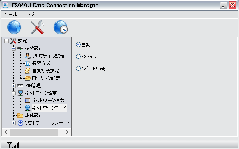This screenshot has width=239, height=149.
Task: Select 接続方式 in the tree
Action: point(41,63)
